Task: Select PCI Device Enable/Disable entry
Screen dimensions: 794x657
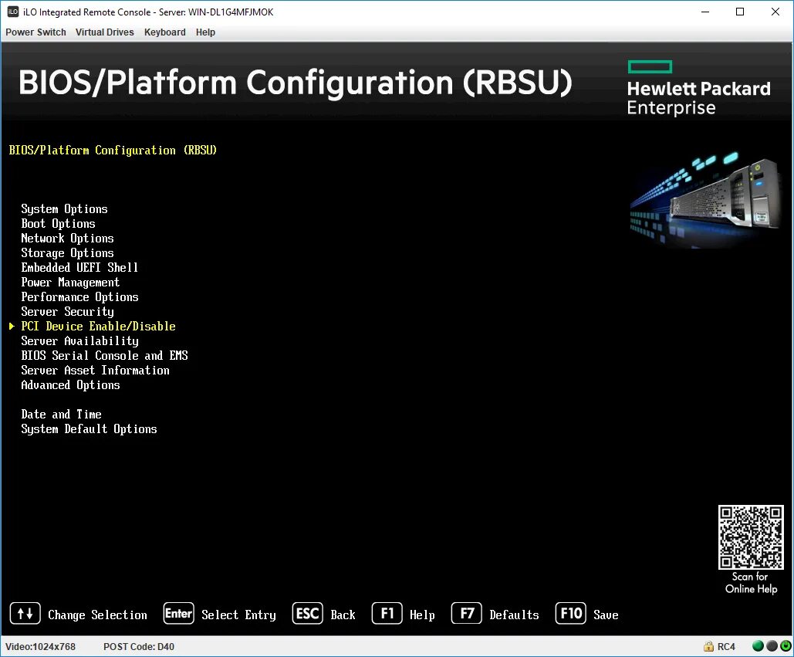Action: tap(98, 327)
